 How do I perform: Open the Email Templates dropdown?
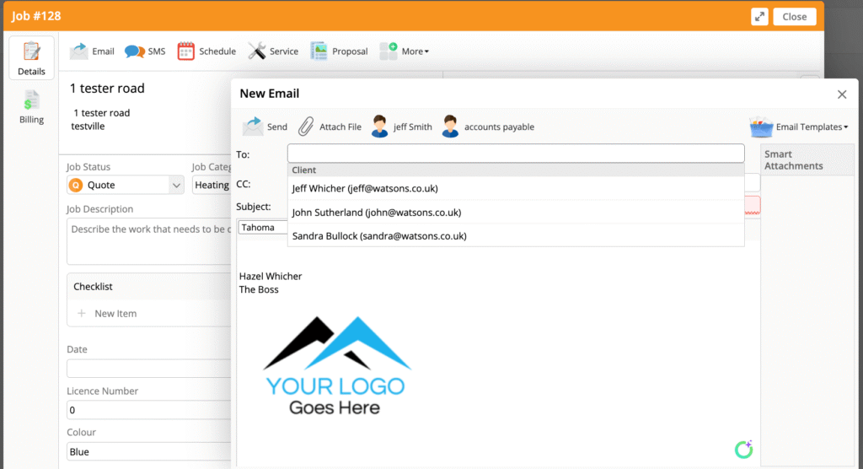pyautogui.click(x=799, y=127)
